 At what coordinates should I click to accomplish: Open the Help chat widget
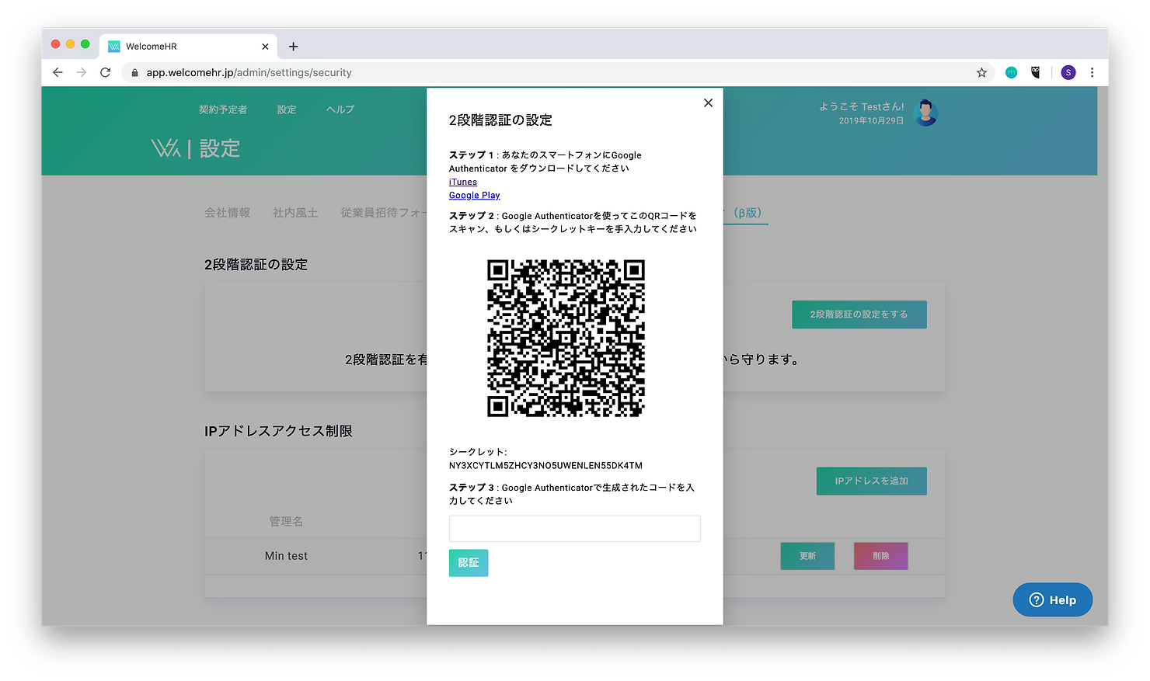tap(1052, 599)
